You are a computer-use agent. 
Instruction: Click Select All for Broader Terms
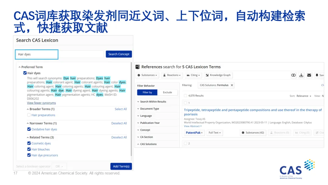(121, 109)
